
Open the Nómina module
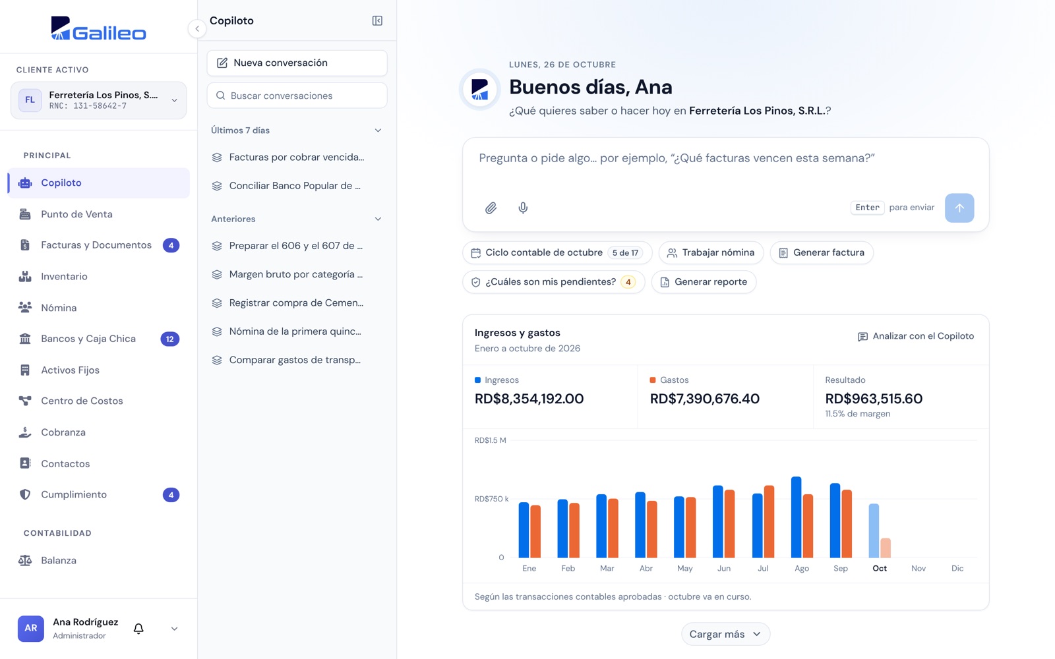point(99,308)
